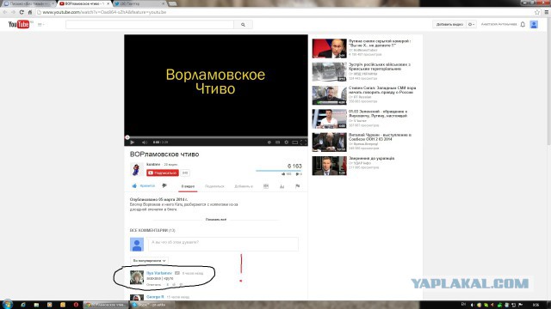Select the Добавить в tab

[x=244, y=186]
